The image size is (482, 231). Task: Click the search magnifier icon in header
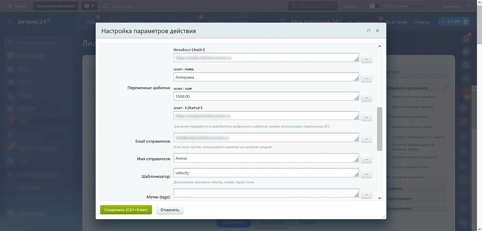[x=283, y=22]
